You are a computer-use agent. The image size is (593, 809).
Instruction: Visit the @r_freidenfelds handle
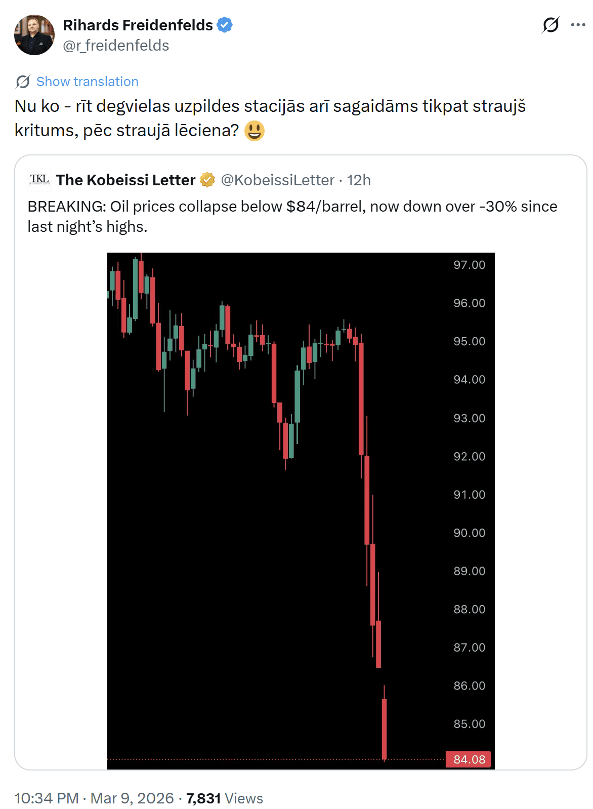pos(116,46)
